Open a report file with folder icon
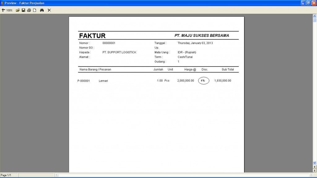Viewport: 317px width, 178px height. [x=18, y=10]
